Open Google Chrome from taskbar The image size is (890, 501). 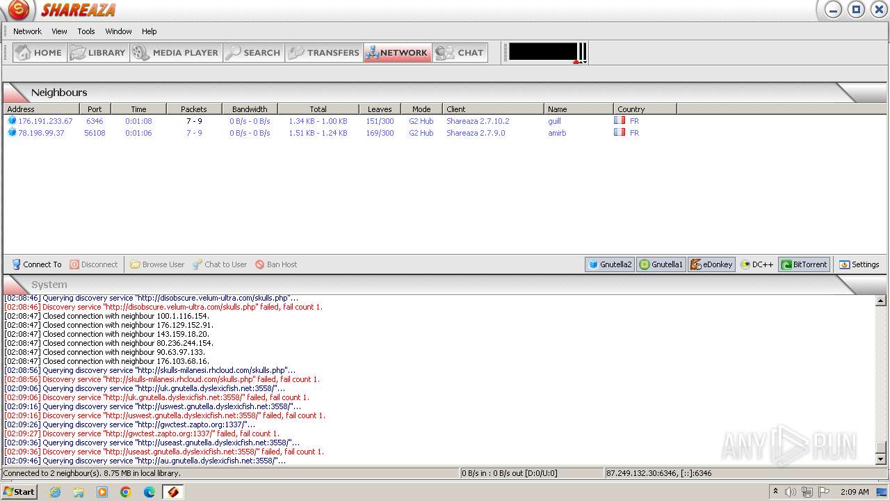click(126, 492)
